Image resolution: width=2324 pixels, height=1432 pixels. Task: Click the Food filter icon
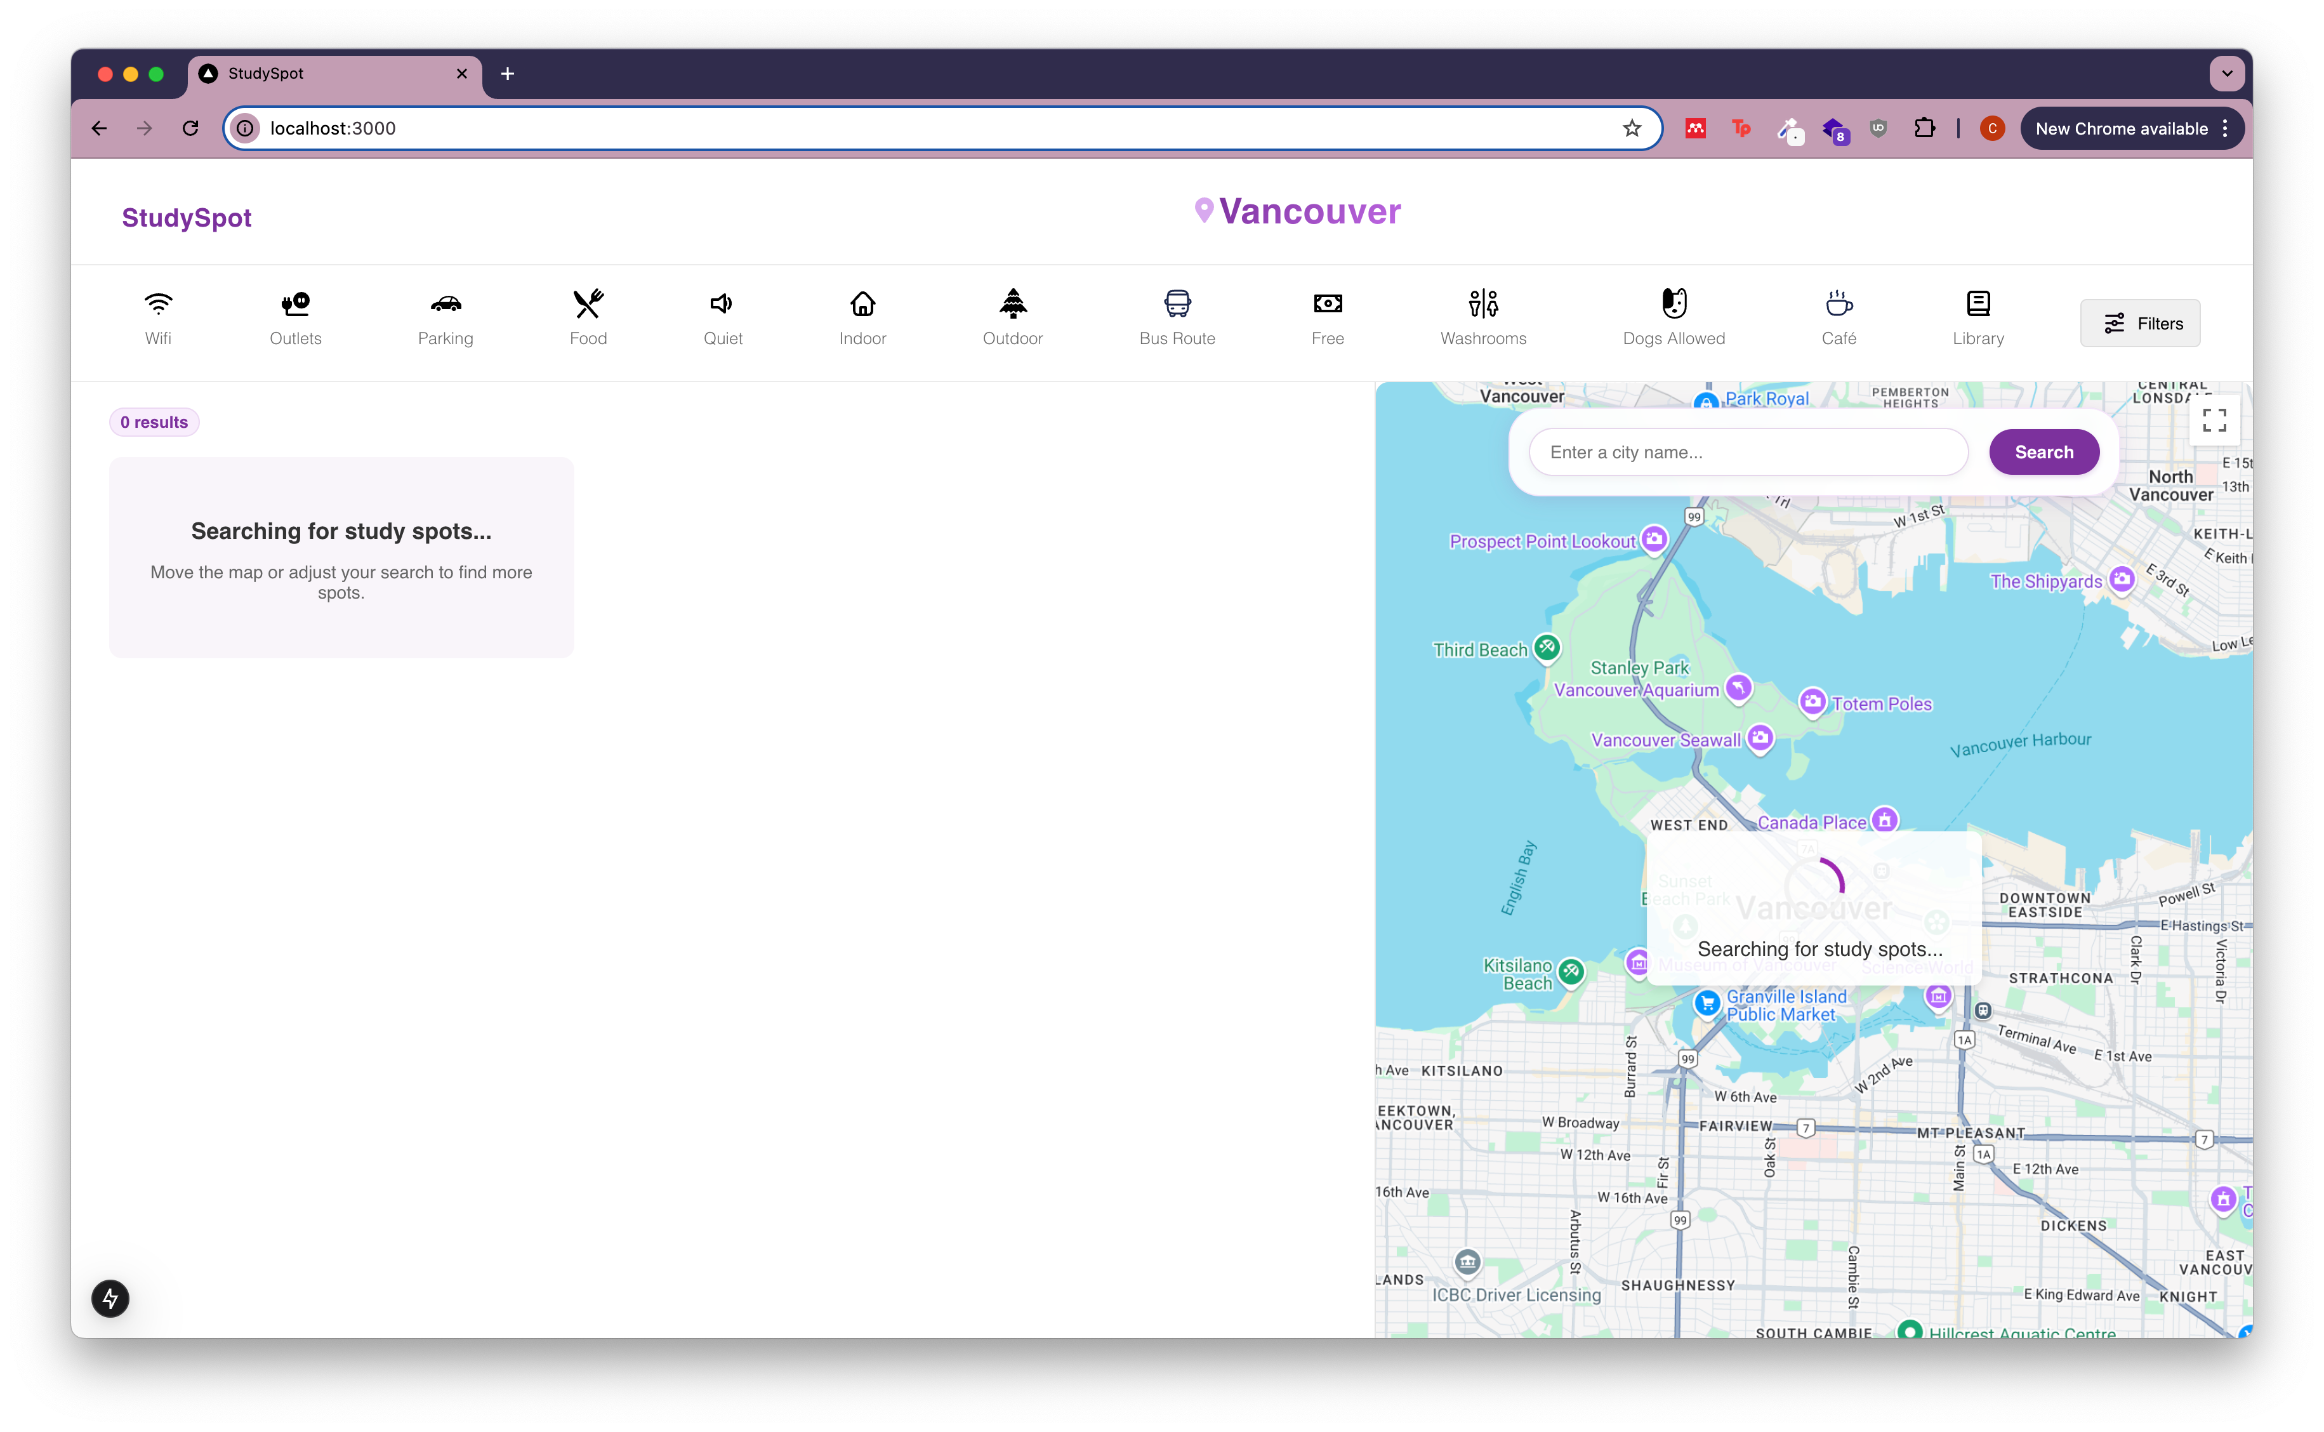[x=587, y=303]
